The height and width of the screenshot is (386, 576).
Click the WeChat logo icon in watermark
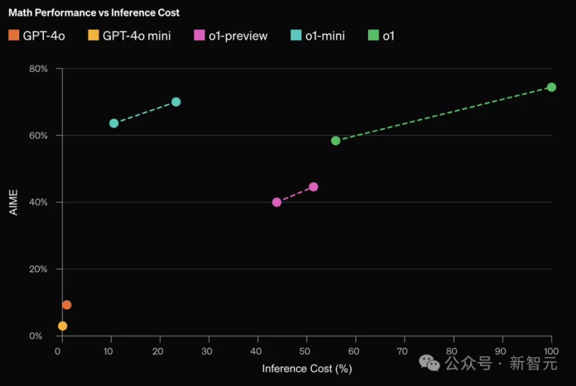coord(428,363)
